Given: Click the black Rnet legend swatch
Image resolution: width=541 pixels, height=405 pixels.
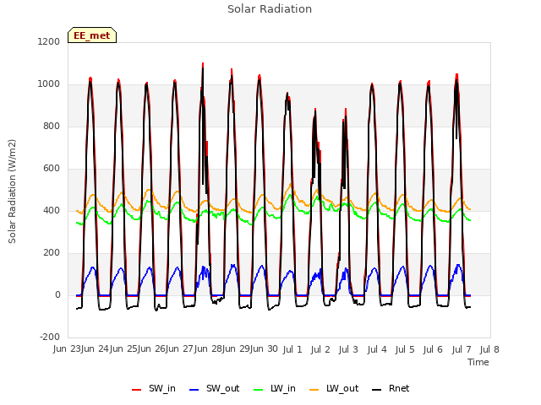Looking at the screenshot, I should point(376,390).
